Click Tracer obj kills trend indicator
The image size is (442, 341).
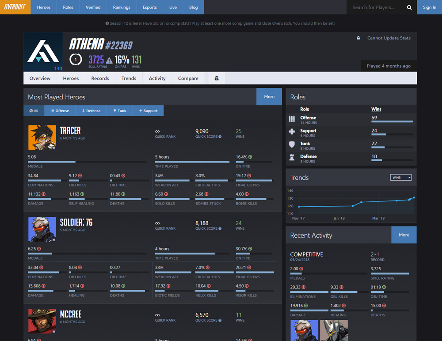[80, 175]
